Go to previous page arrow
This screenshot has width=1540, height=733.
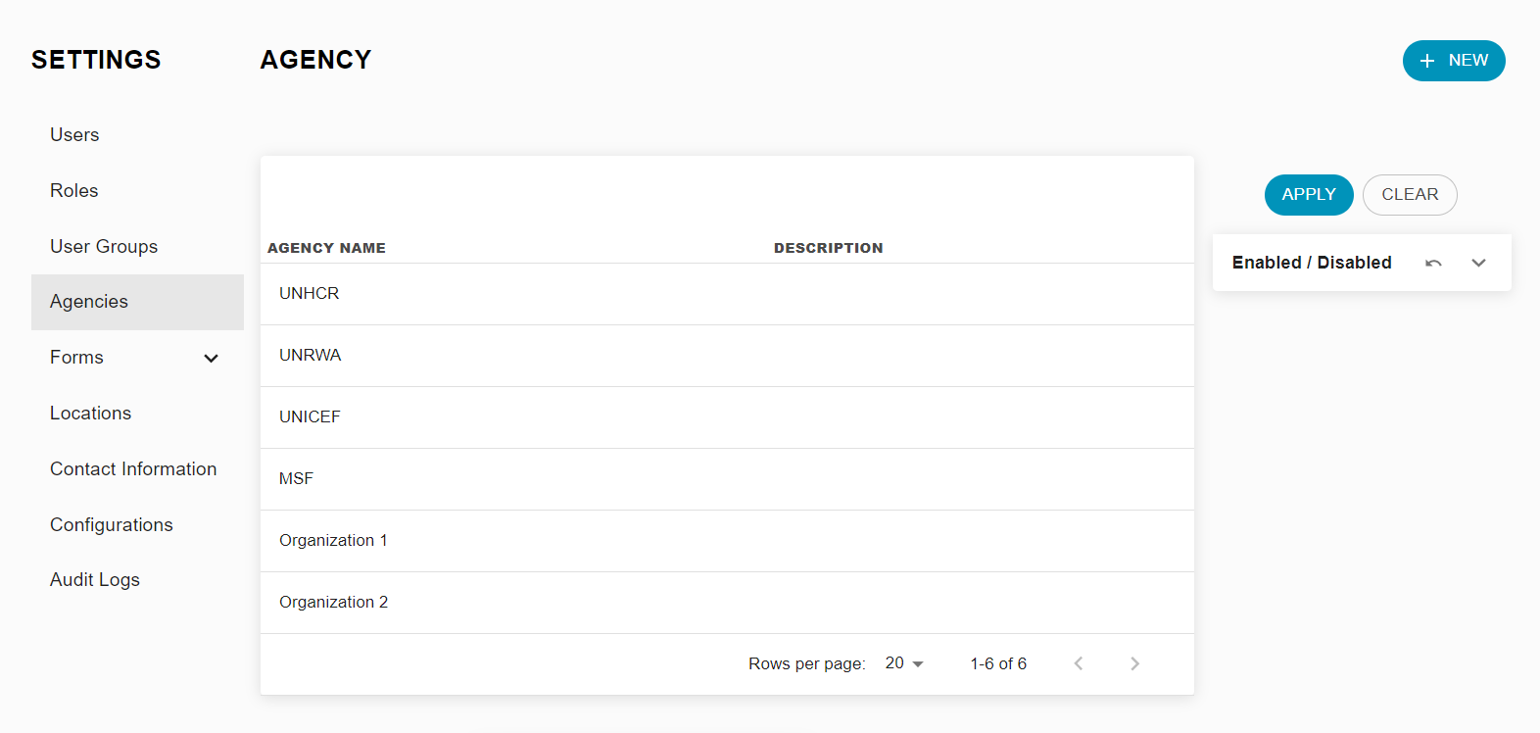(x=1079, y=663)
